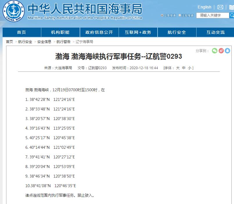234x204 pixels.
Task: Click coordinate 2. 38°33′48″N
Action: click(x=37, y=109)
